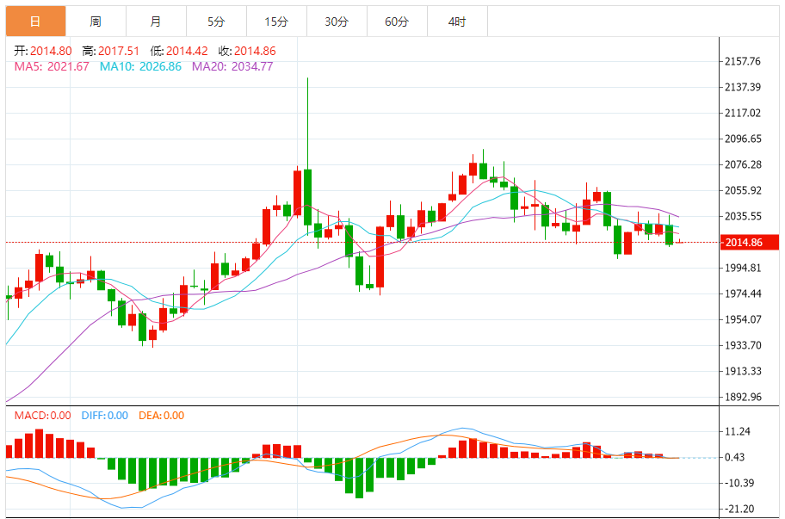The height and width of the screenshot is (519, 785).
Task: Click the high price 2017.51
Action: click(119, 51)
